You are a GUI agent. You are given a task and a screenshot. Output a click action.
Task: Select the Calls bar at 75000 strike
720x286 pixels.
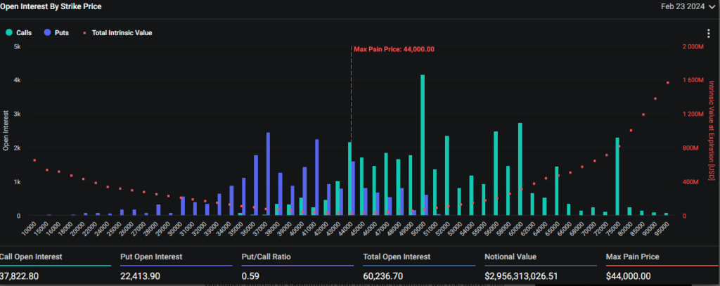click(x=617, y=176)
